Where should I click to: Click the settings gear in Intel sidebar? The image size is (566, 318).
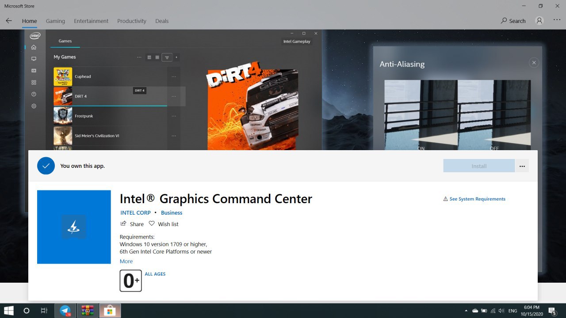pos(34,106)
